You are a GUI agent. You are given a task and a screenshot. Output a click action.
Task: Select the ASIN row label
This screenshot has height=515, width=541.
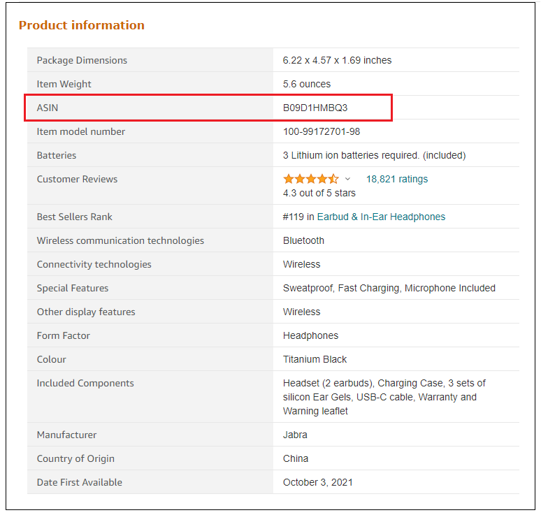tap(48, 108)
